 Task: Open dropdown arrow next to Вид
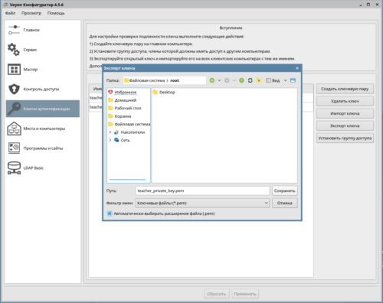pos(286,80)
